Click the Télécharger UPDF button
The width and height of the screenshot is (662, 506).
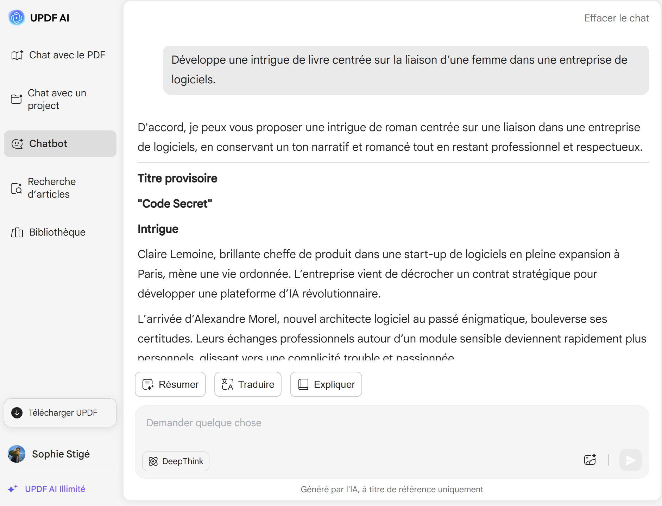[x=60, y=413]
